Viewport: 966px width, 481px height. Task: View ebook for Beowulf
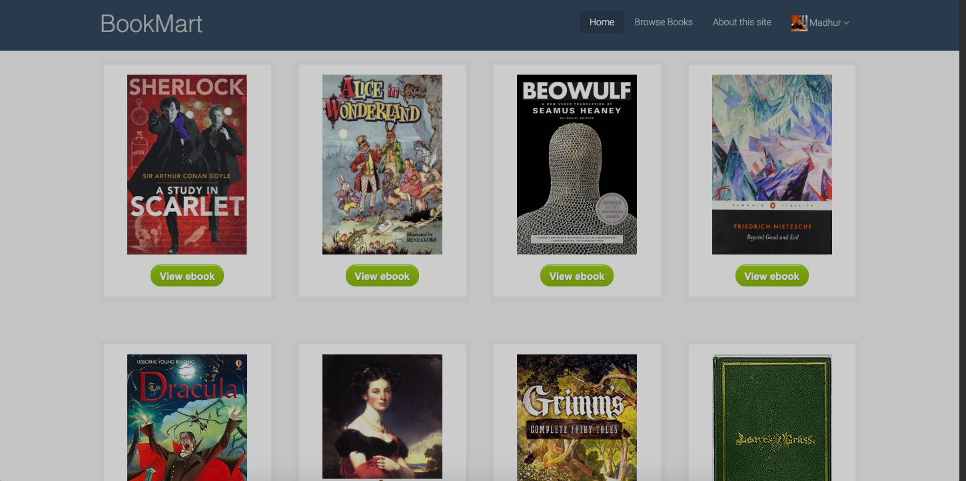pos(577,276)
